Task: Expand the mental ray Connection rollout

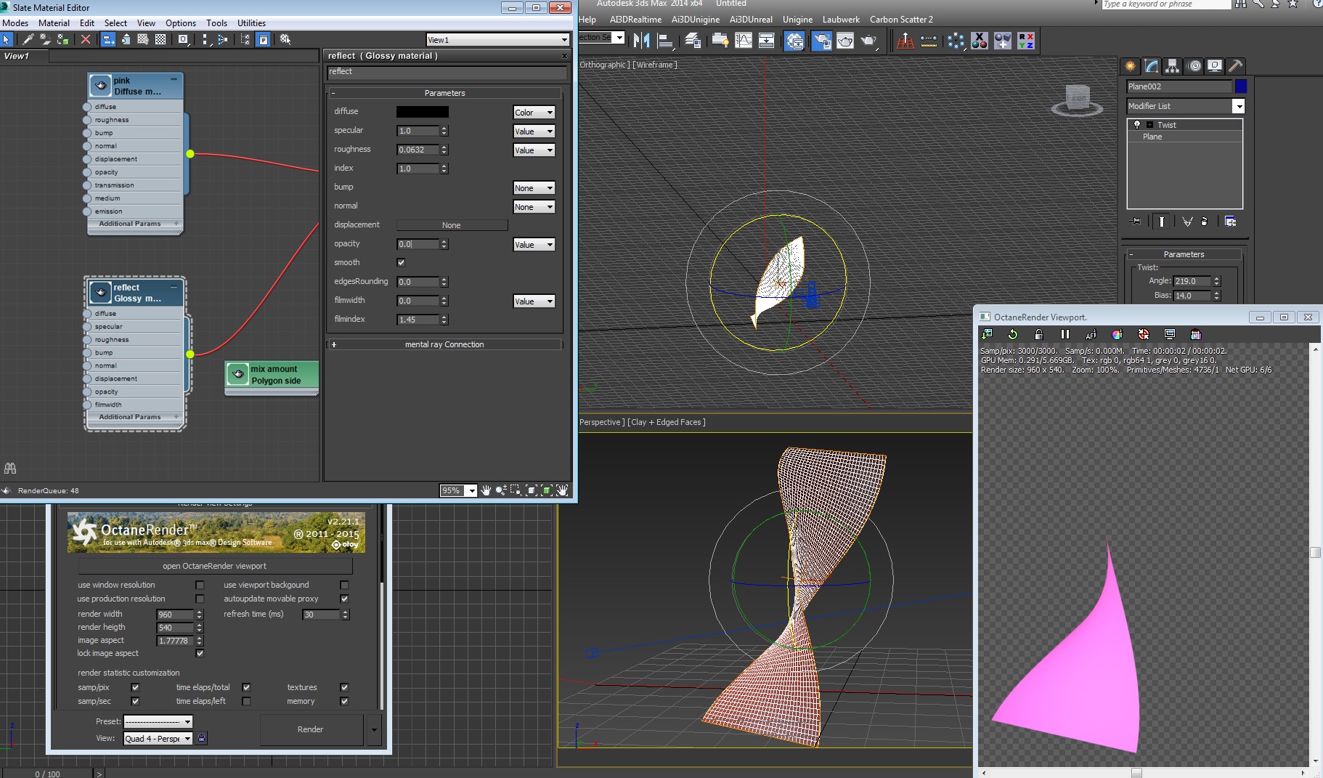Action: pyautogui.click(x=445, y=344)
